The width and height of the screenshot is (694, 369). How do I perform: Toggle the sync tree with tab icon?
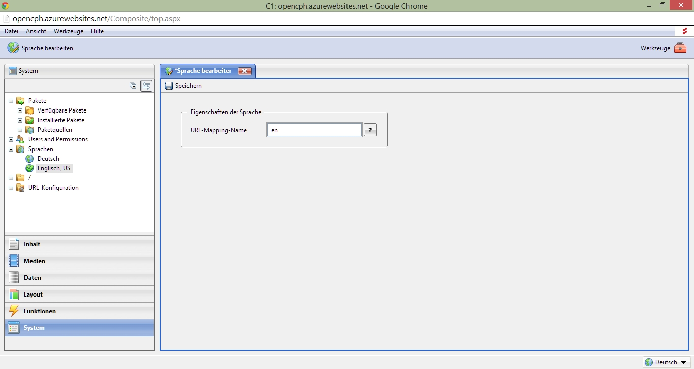146,86
